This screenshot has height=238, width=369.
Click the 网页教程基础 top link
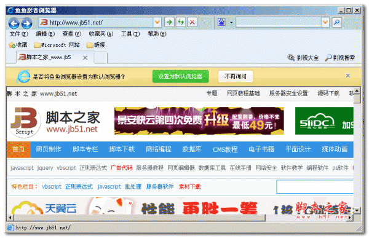tap(244, 93)
